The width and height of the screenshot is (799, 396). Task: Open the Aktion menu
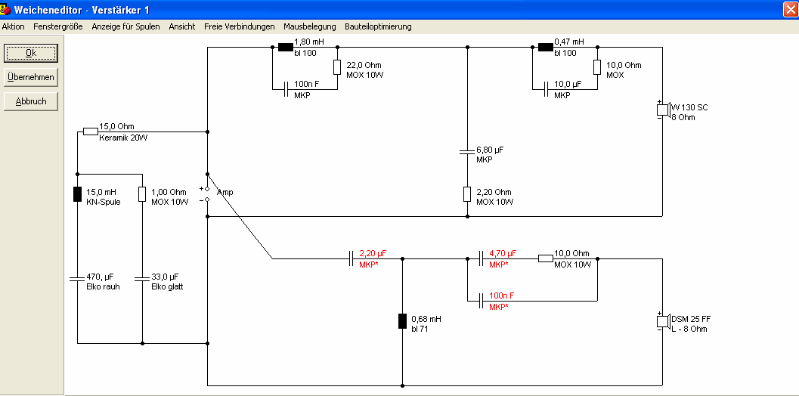coord(14,26)
